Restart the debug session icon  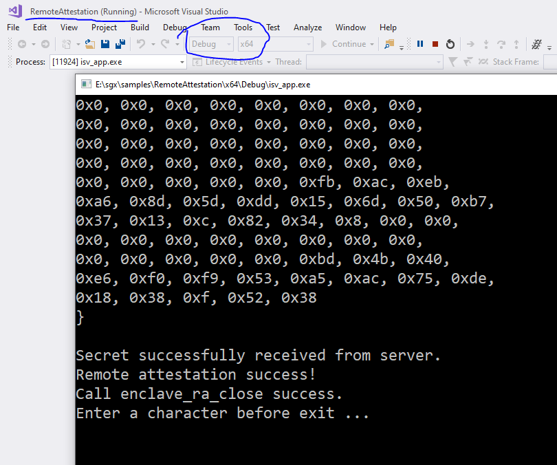click(x=451, y=43)
